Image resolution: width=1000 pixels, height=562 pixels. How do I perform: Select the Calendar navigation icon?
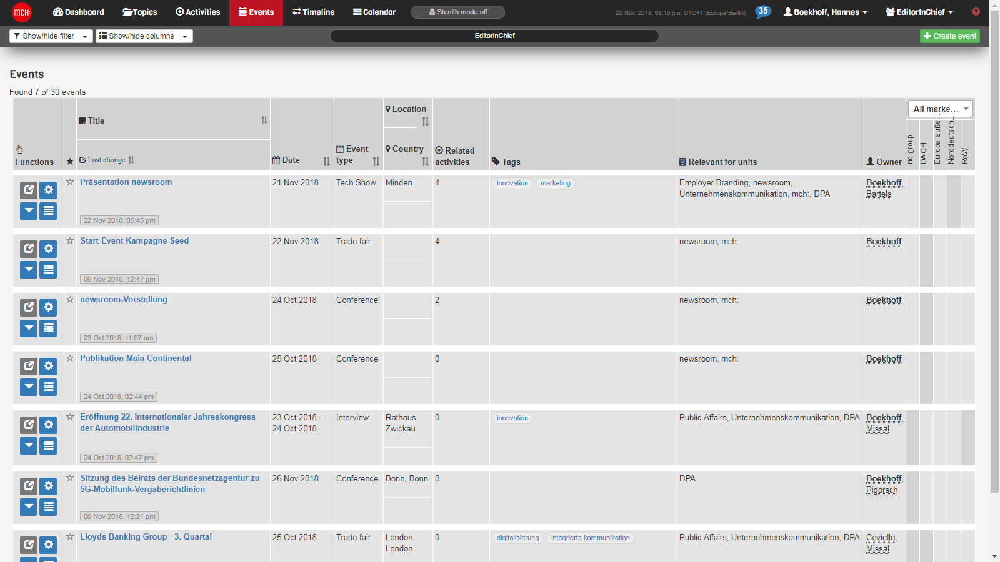click(374, 12)
